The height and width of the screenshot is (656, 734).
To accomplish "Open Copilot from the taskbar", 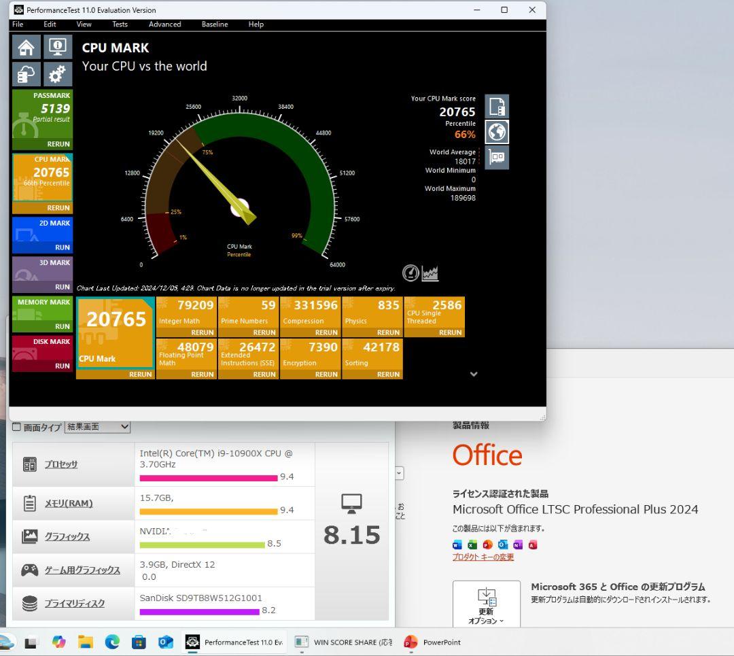I will [58, 642].
